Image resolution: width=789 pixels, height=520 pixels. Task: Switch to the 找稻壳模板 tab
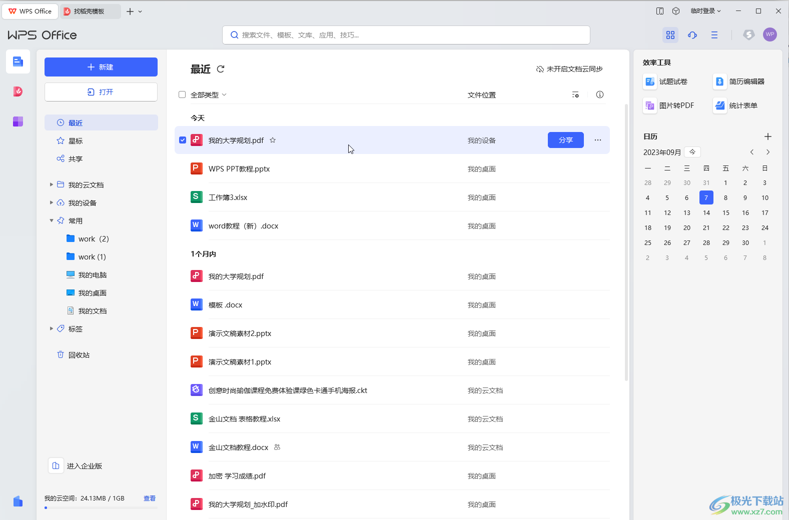coord(91,11)
